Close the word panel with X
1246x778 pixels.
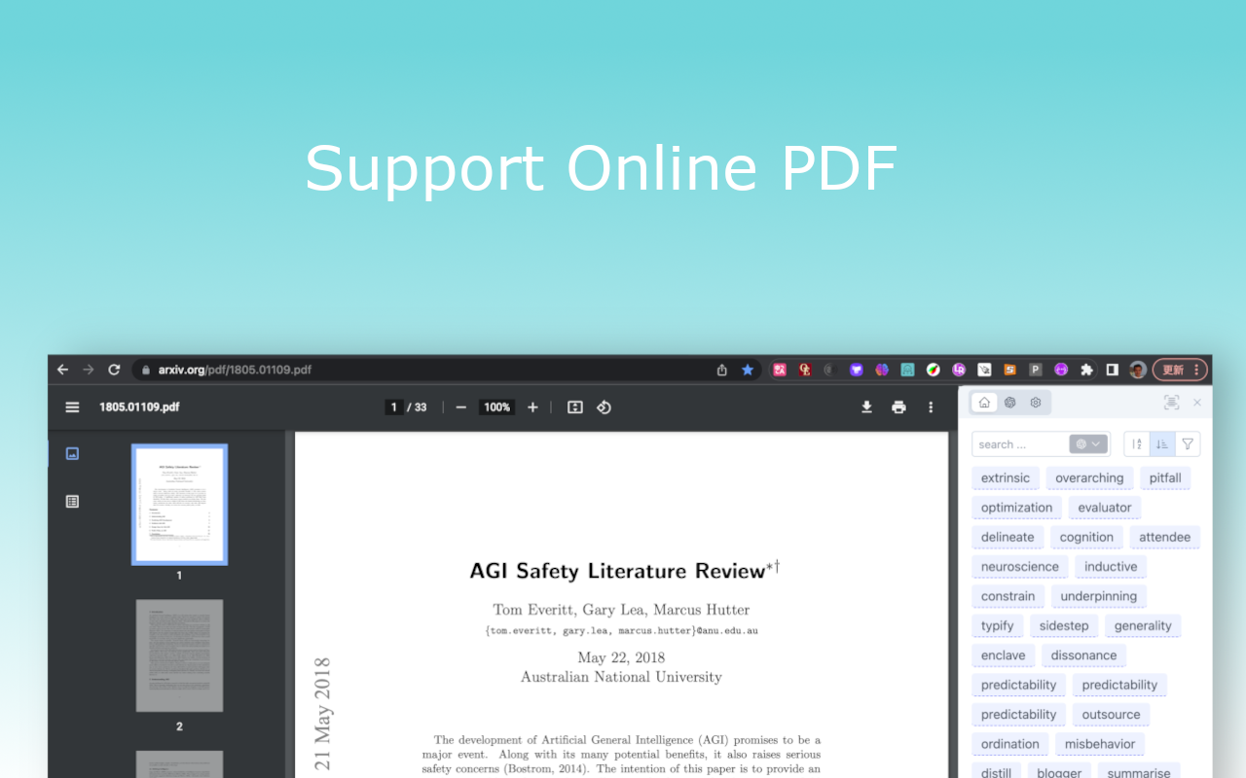tap(1197, 403)
